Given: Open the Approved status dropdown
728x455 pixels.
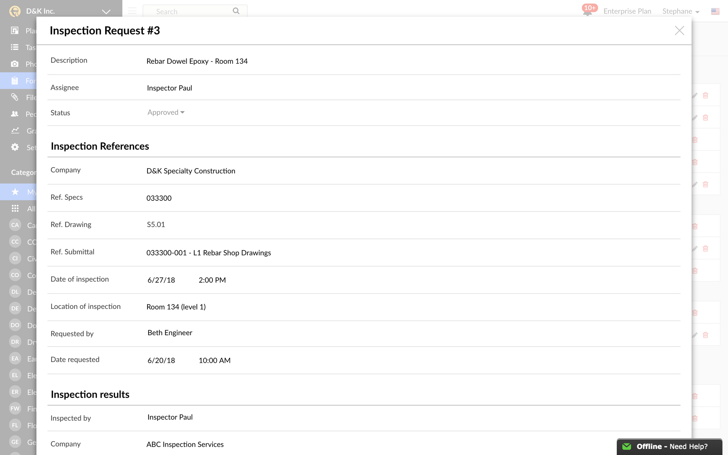Looking at the screenshot, I should pyautogui.click(x=166, y=112).
